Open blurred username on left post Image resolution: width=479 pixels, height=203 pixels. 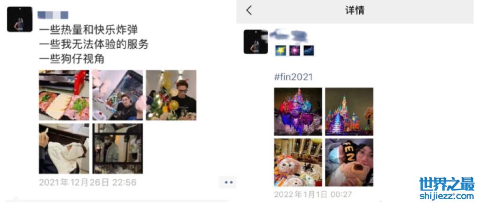pyautogui.click(x=53, y=15)
